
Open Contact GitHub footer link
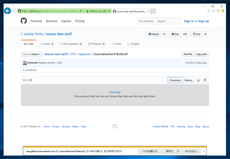coord(160,126)
